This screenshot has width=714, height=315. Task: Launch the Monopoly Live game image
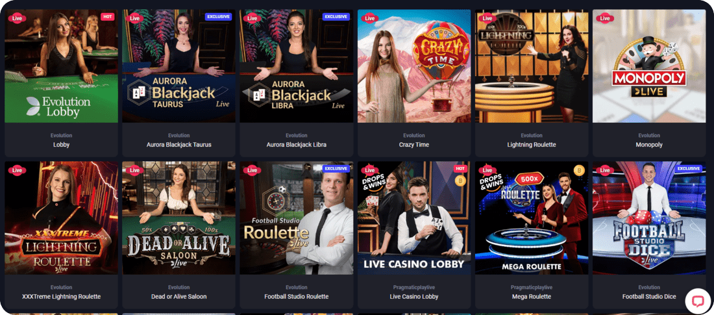(649, 66)
